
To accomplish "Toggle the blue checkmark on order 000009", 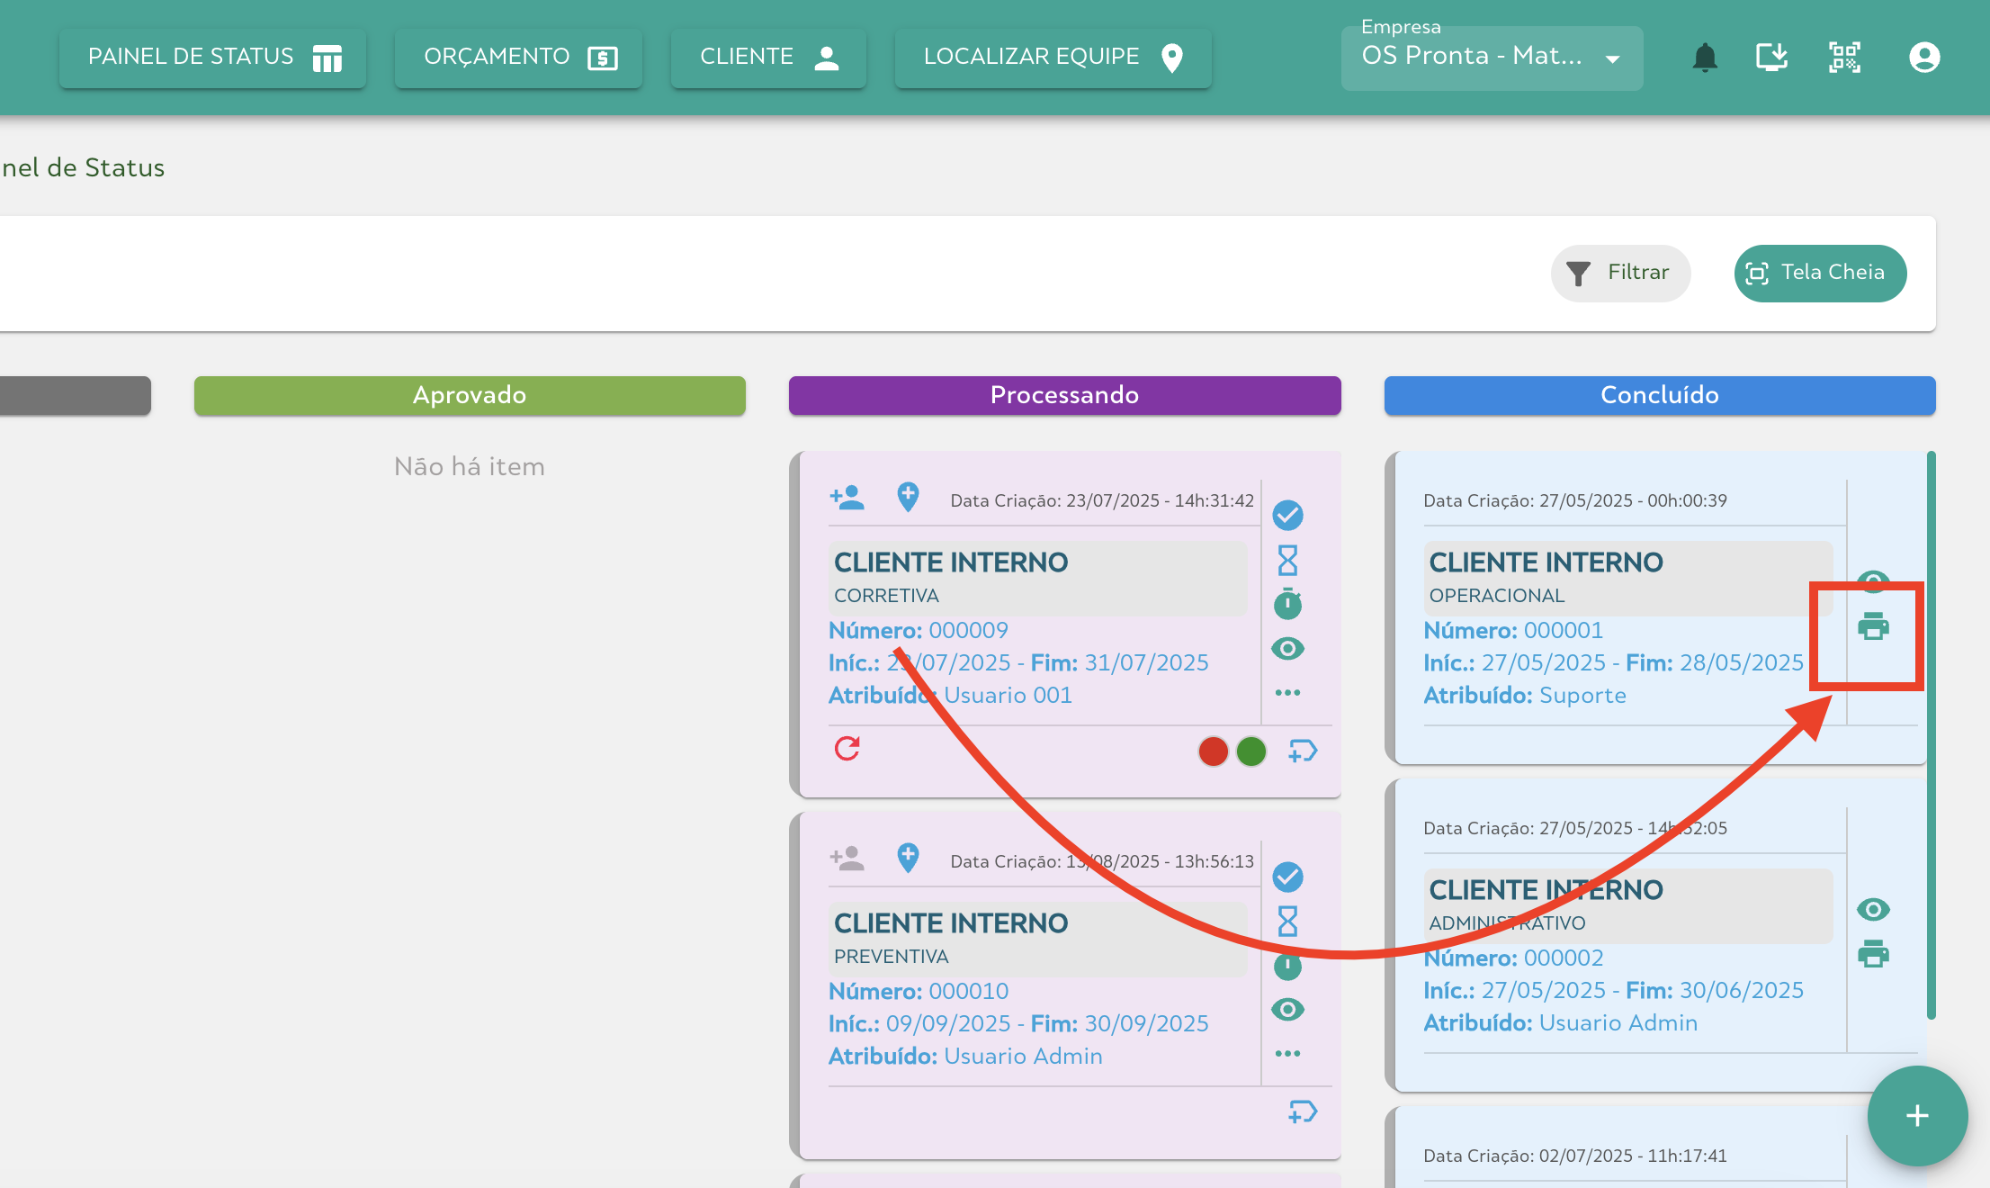I will click(1287, 516).
